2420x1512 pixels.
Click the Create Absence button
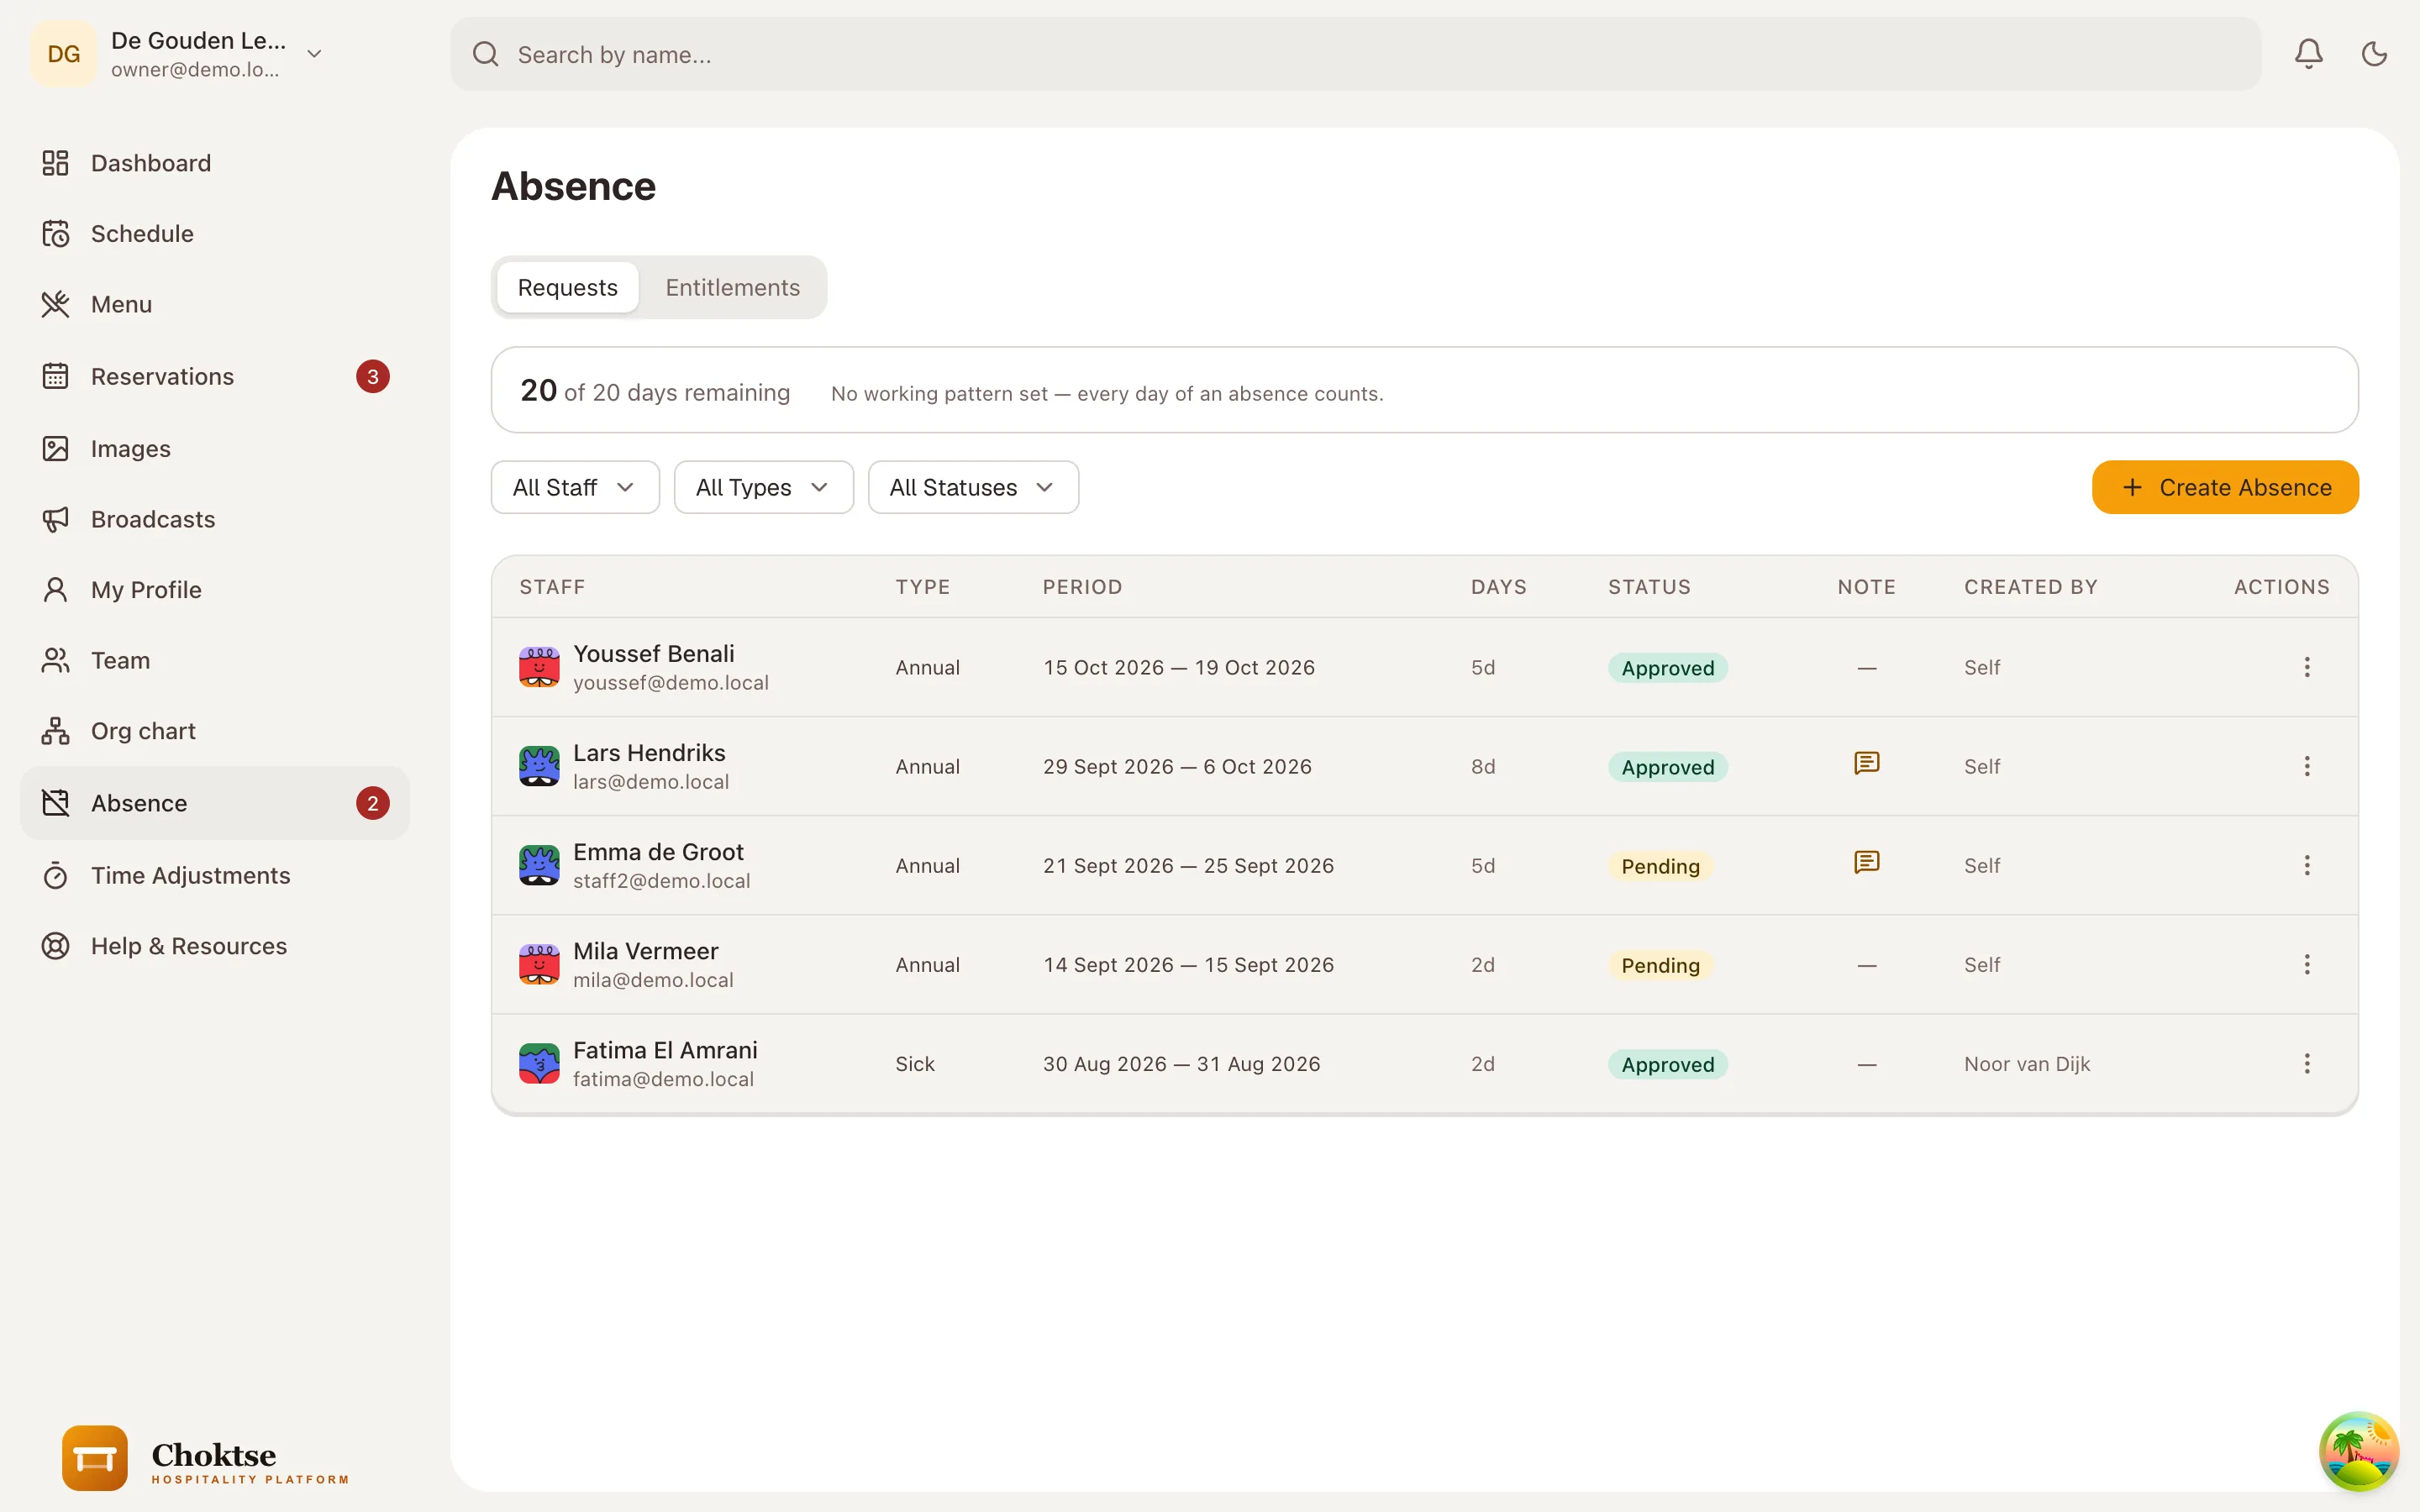pyautogui.click(x=2225, y=487)
